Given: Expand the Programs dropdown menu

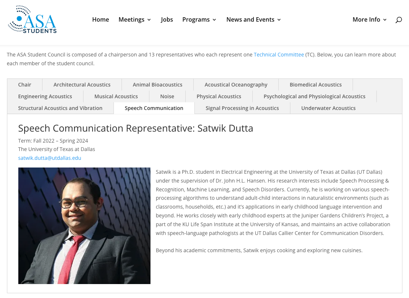Looking at the screenshot, I should point(199,19).
